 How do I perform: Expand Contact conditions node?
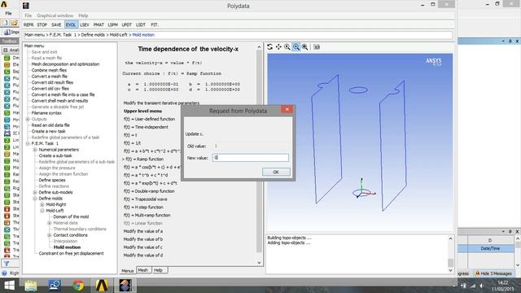pyautogui.click(x=50, y=235)
